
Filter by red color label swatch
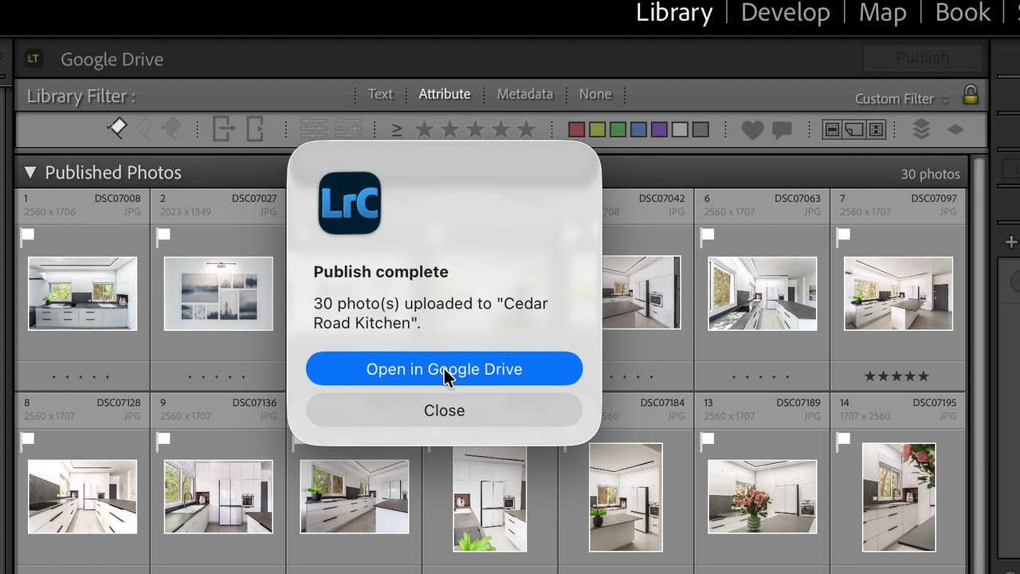[577, 130]
